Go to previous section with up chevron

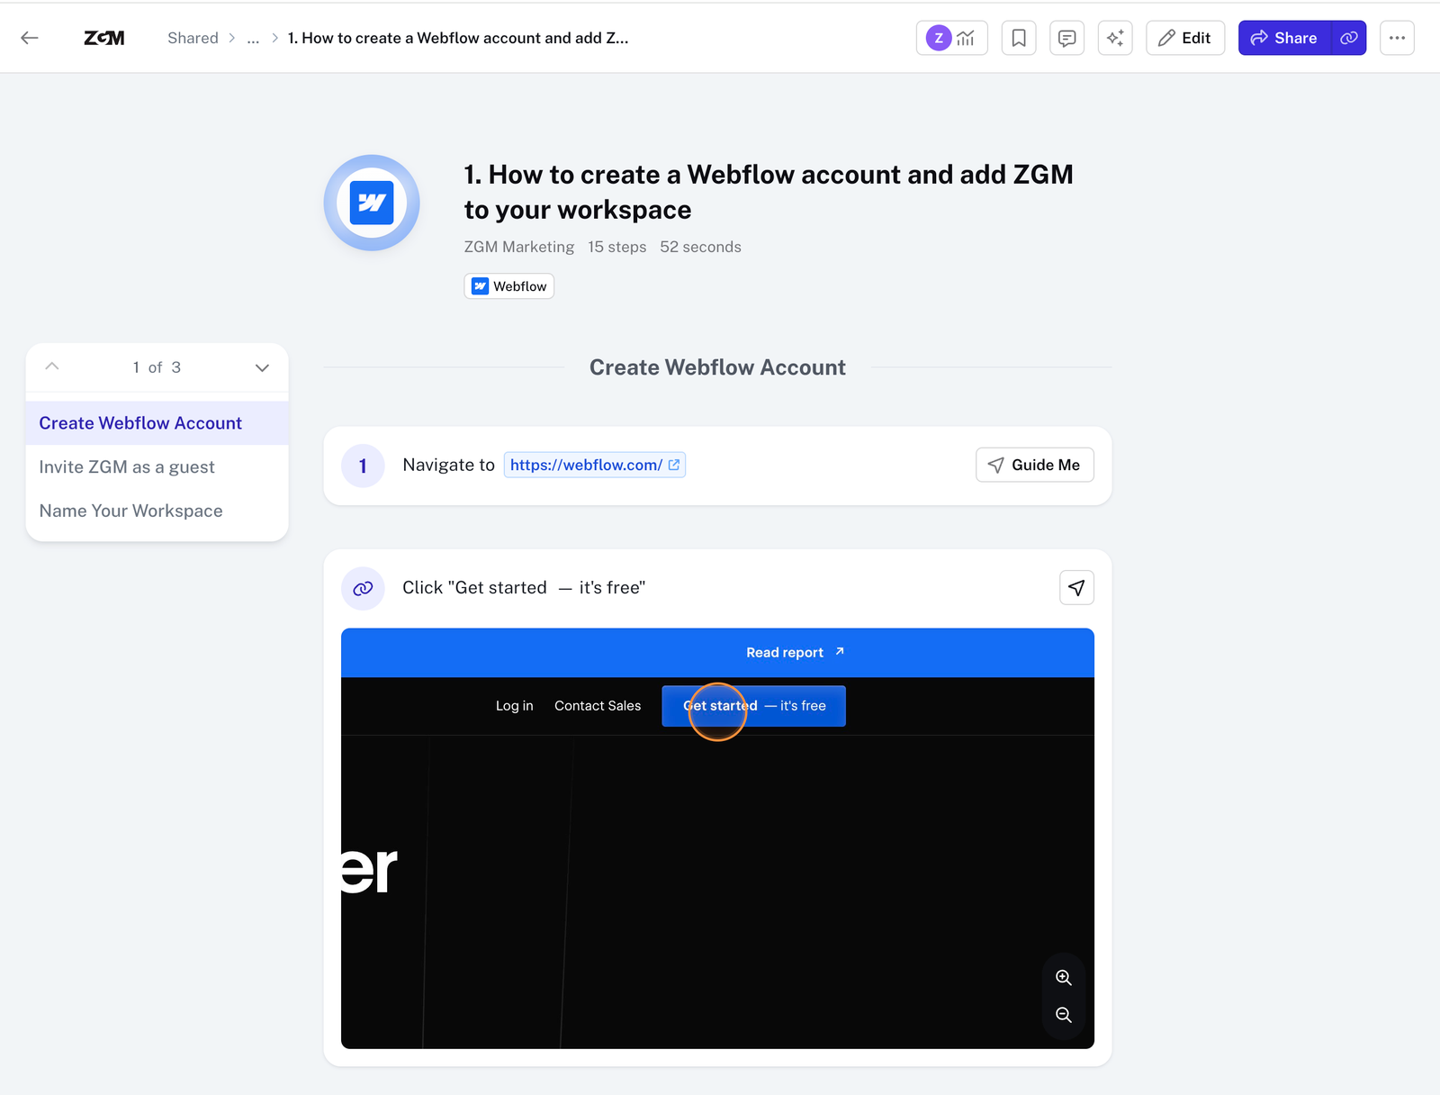(52, 367)
